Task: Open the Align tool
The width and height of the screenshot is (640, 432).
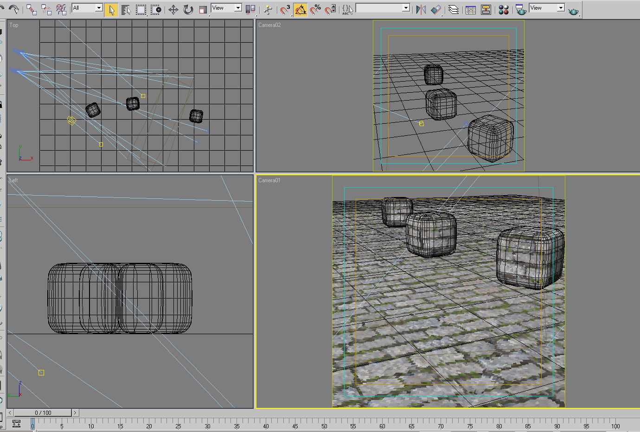Action: (435, 9)
